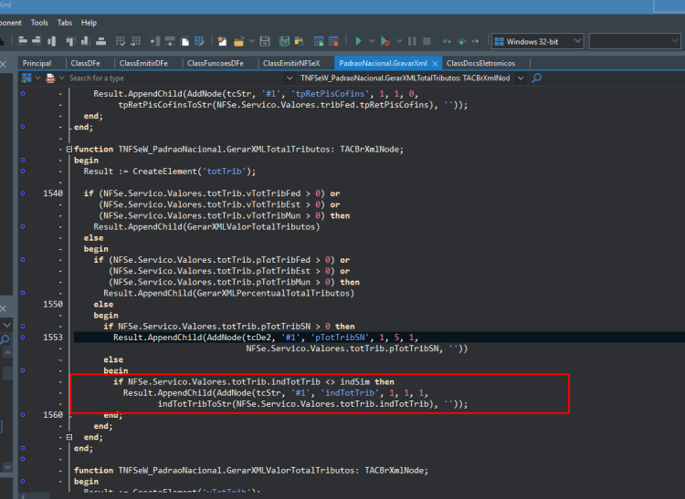Open the Tools menu
Screen dimensions: 685x499
coord(39,23)
